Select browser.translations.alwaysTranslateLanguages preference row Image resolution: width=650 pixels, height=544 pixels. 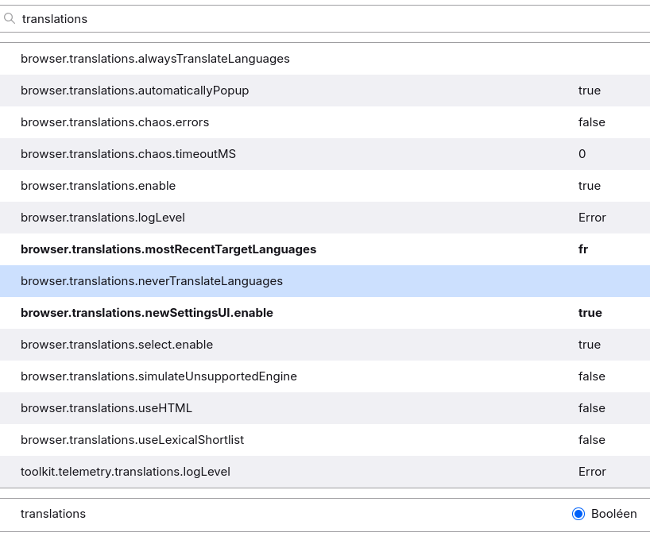click(x=155, y=59)
